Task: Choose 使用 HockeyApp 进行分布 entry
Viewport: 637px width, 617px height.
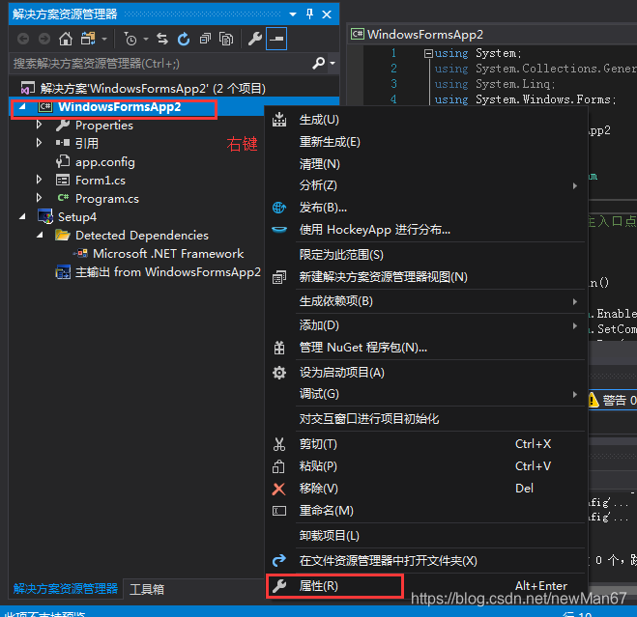Action: 426,230
